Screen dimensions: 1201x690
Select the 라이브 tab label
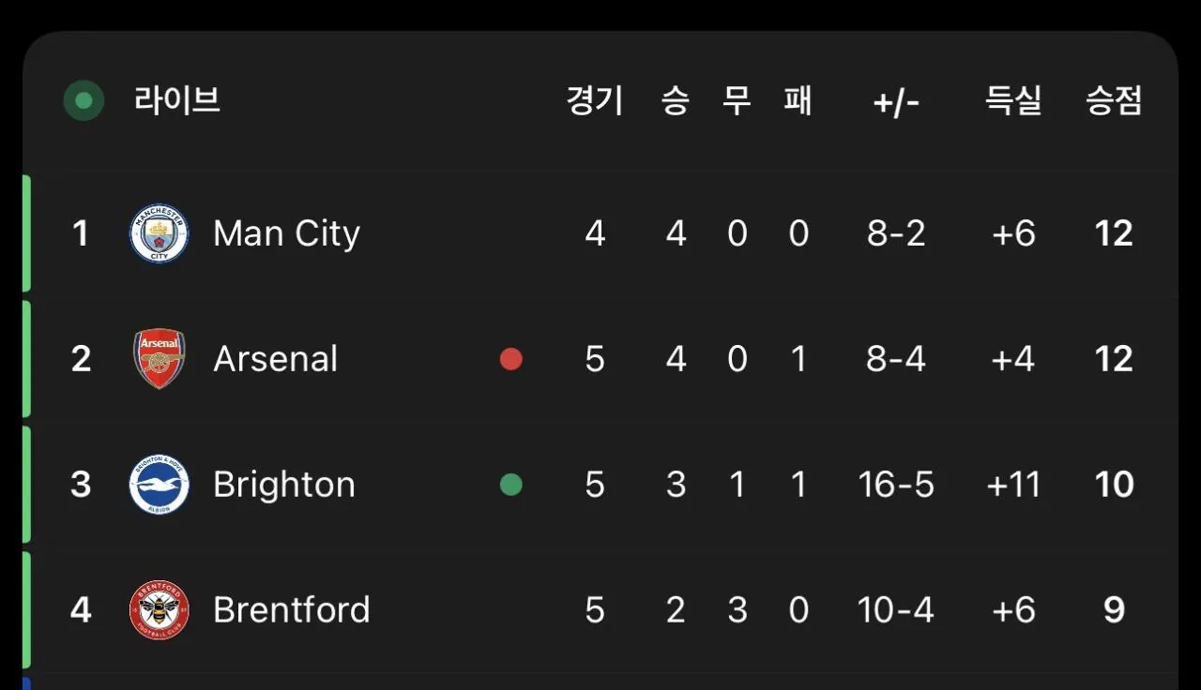(x=177, y=99)
